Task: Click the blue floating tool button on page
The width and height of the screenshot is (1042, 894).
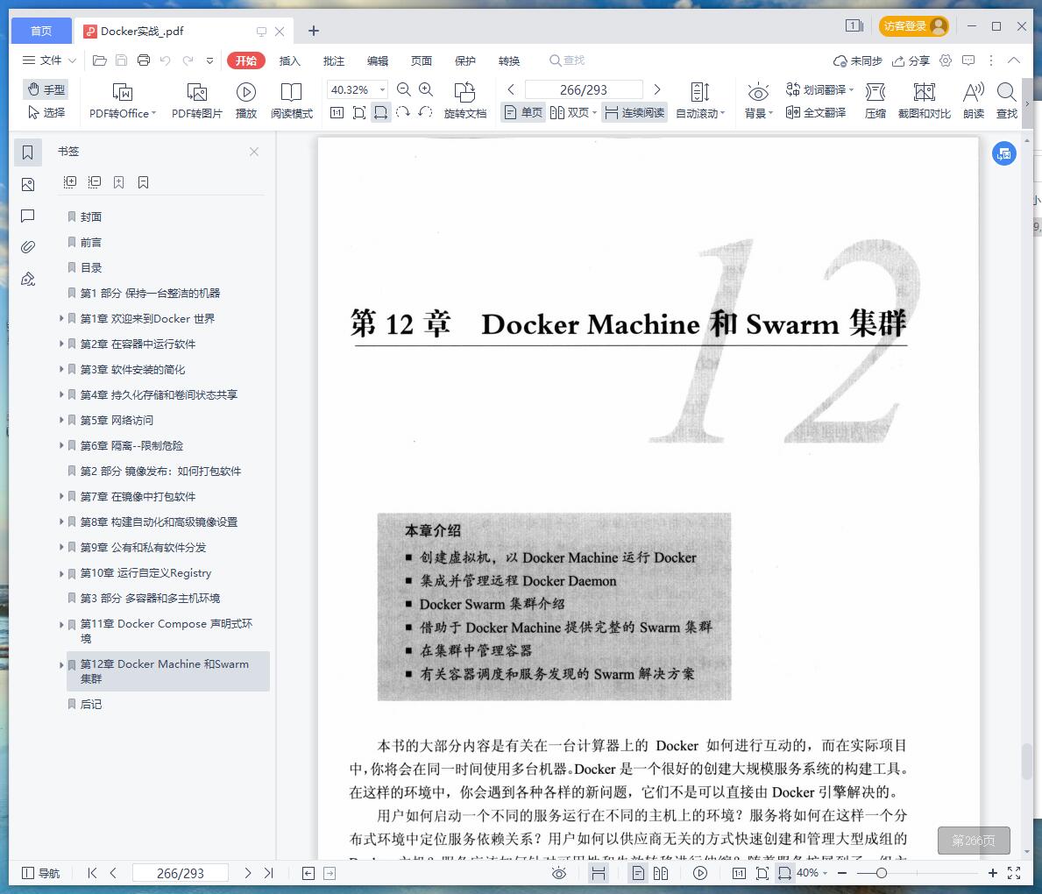Action: [x=1003, y=153]
